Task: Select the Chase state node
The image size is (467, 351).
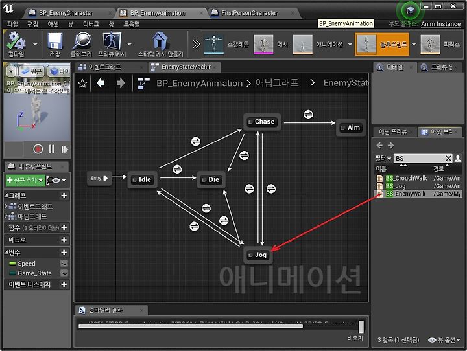Action: pos(262,122)
